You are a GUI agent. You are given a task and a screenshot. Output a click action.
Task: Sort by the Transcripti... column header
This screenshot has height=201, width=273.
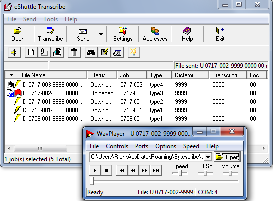[x=228, y=75]
